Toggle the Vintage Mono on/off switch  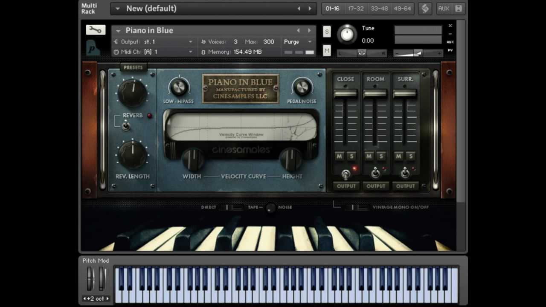tap(357, 207)
